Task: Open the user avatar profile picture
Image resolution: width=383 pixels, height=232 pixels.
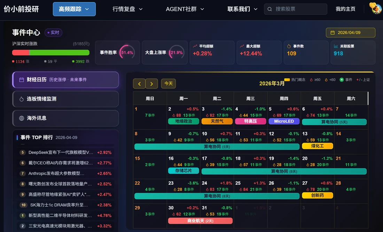Action: click(x=376, y=9)
